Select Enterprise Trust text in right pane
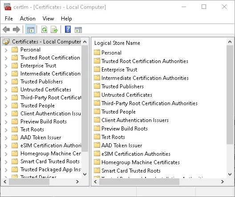 pos(119,70)
